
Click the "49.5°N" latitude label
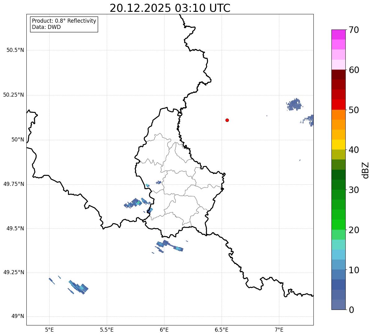[x=15, y=228]
